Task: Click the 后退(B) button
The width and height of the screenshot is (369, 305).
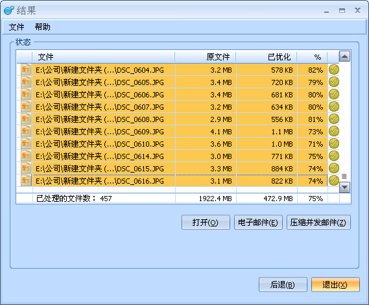Action: pos(283,284)
